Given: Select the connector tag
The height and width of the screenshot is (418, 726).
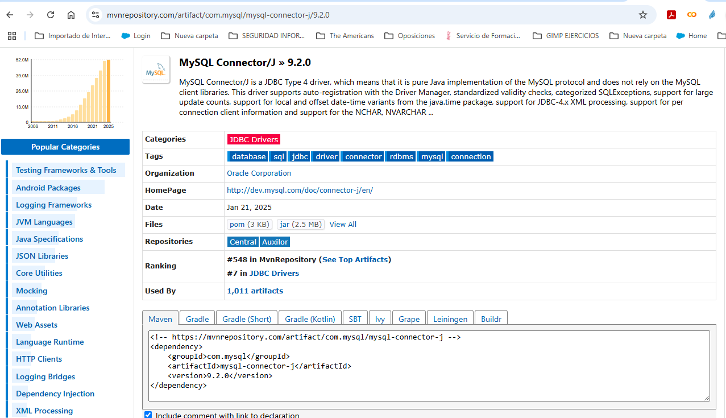Looking at the screenshot, I should [x=363, y=156].
